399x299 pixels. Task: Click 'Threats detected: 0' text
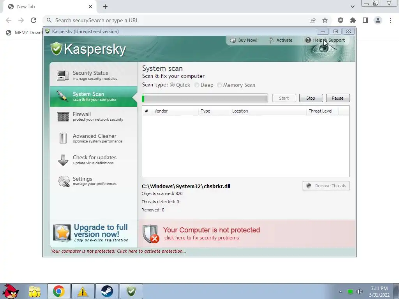tap(160, 202)
